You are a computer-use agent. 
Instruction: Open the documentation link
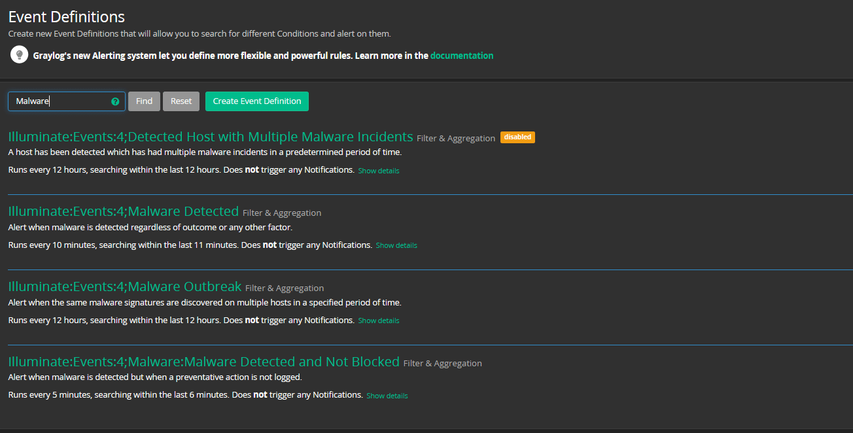pos(462,56)
